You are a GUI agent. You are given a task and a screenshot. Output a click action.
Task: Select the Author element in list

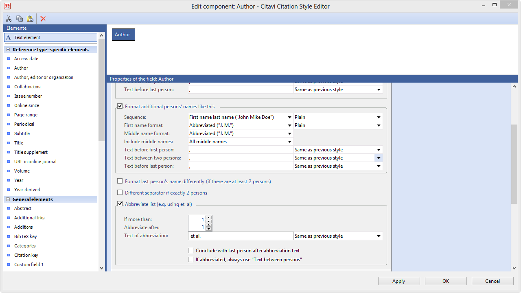pyautogui.click(x=21, y=68)
